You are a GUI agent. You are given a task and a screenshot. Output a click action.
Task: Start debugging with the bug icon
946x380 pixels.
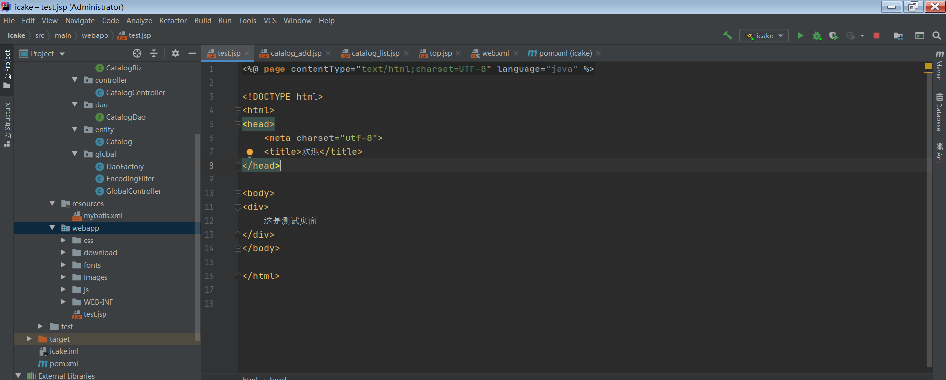click(817, 35)
